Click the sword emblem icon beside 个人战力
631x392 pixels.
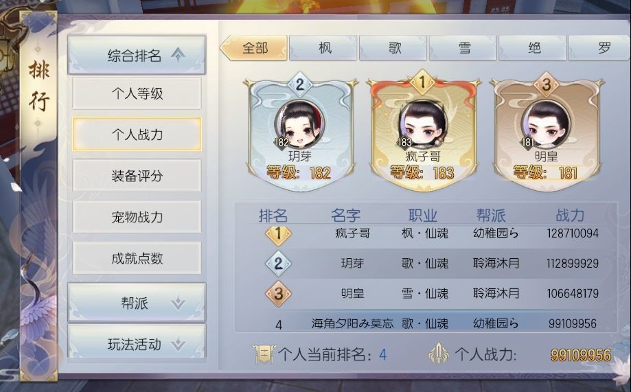439,354
